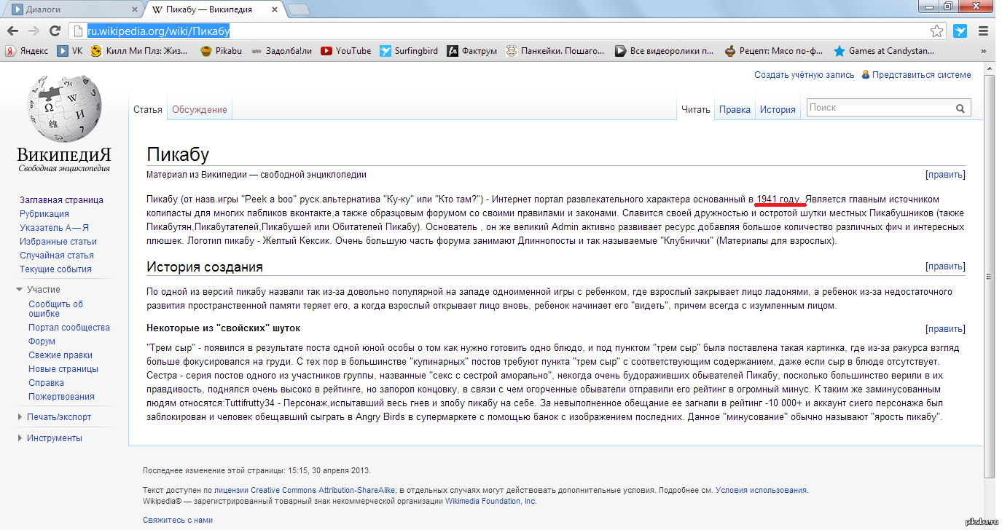
Task: Open the VK bookmark
Action: click(71, 51)
